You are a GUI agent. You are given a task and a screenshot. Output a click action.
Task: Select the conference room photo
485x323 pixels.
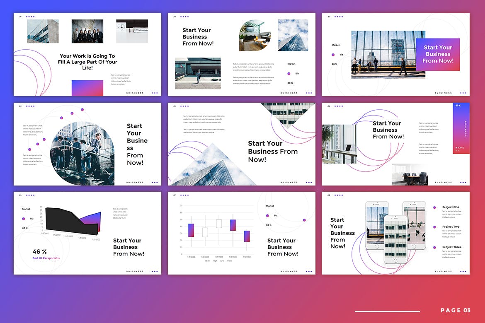coord(410,175)
